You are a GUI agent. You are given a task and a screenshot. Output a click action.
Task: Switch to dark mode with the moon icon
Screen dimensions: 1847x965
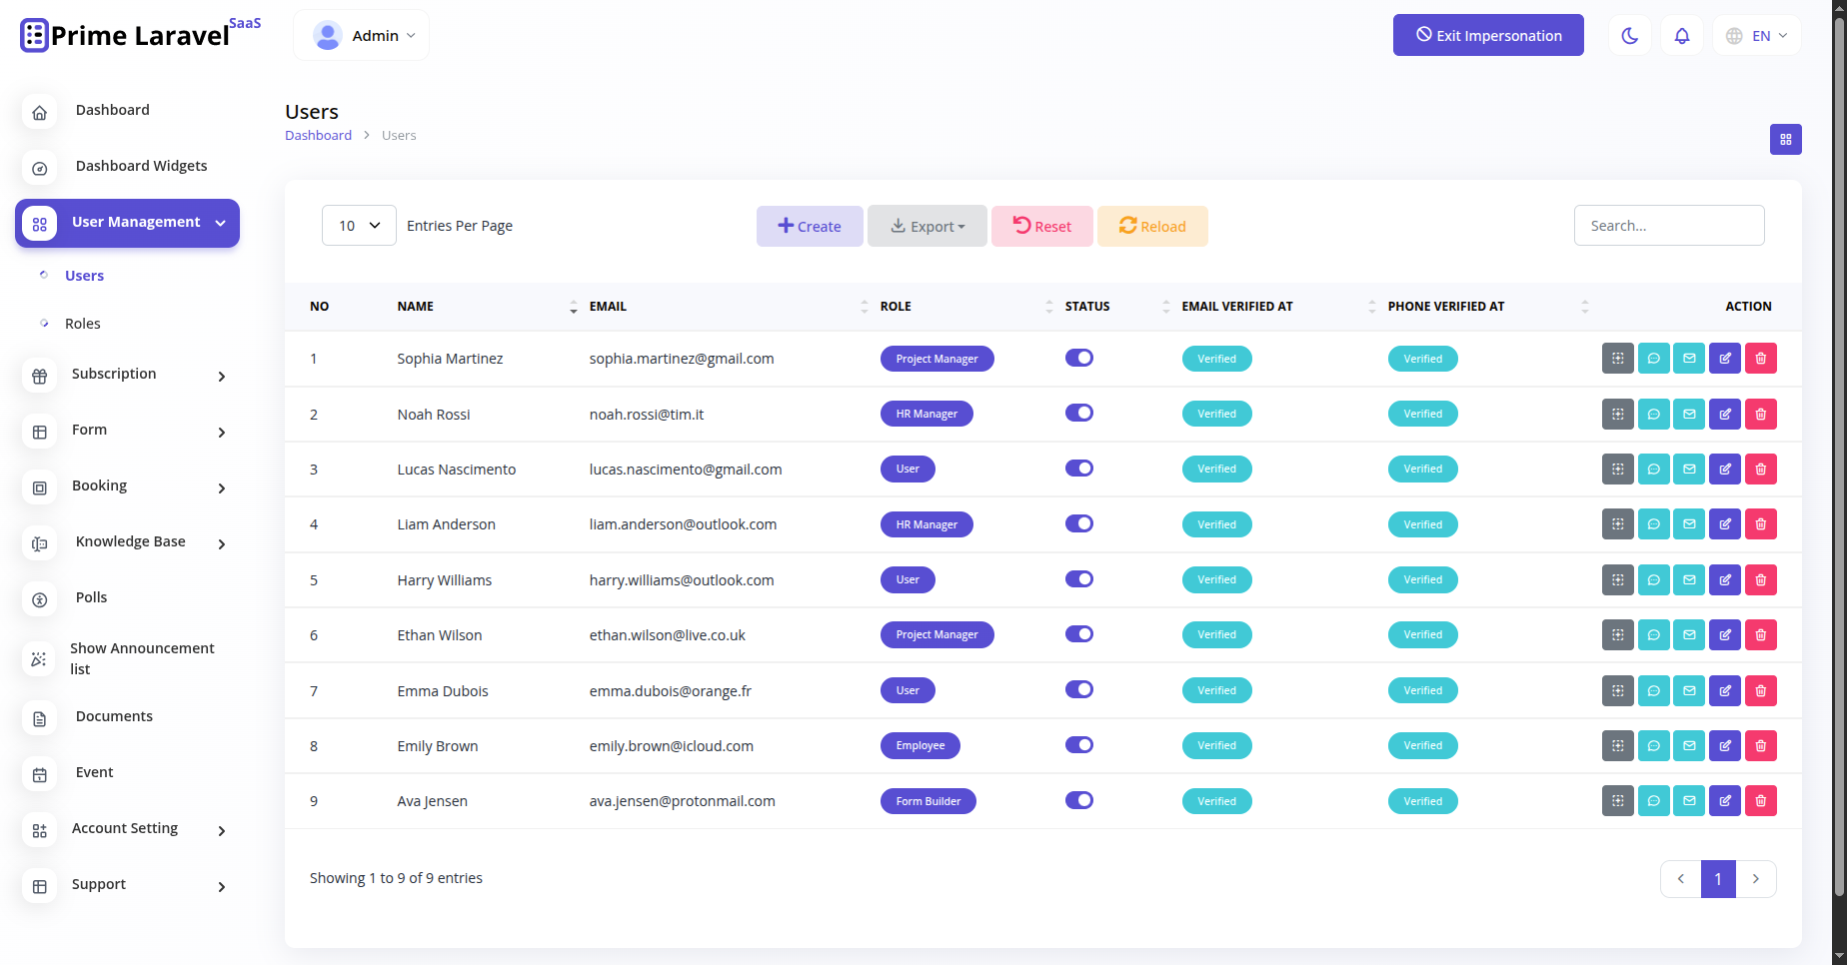click(x=1629, y=36)
